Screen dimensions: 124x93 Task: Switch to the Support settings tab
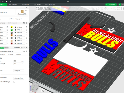click(11, 55)
